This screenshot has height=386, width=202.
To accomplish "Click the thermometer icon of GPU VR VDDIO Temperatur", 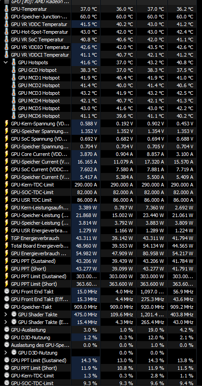I will pyautogui.click(x=7, y=47).
